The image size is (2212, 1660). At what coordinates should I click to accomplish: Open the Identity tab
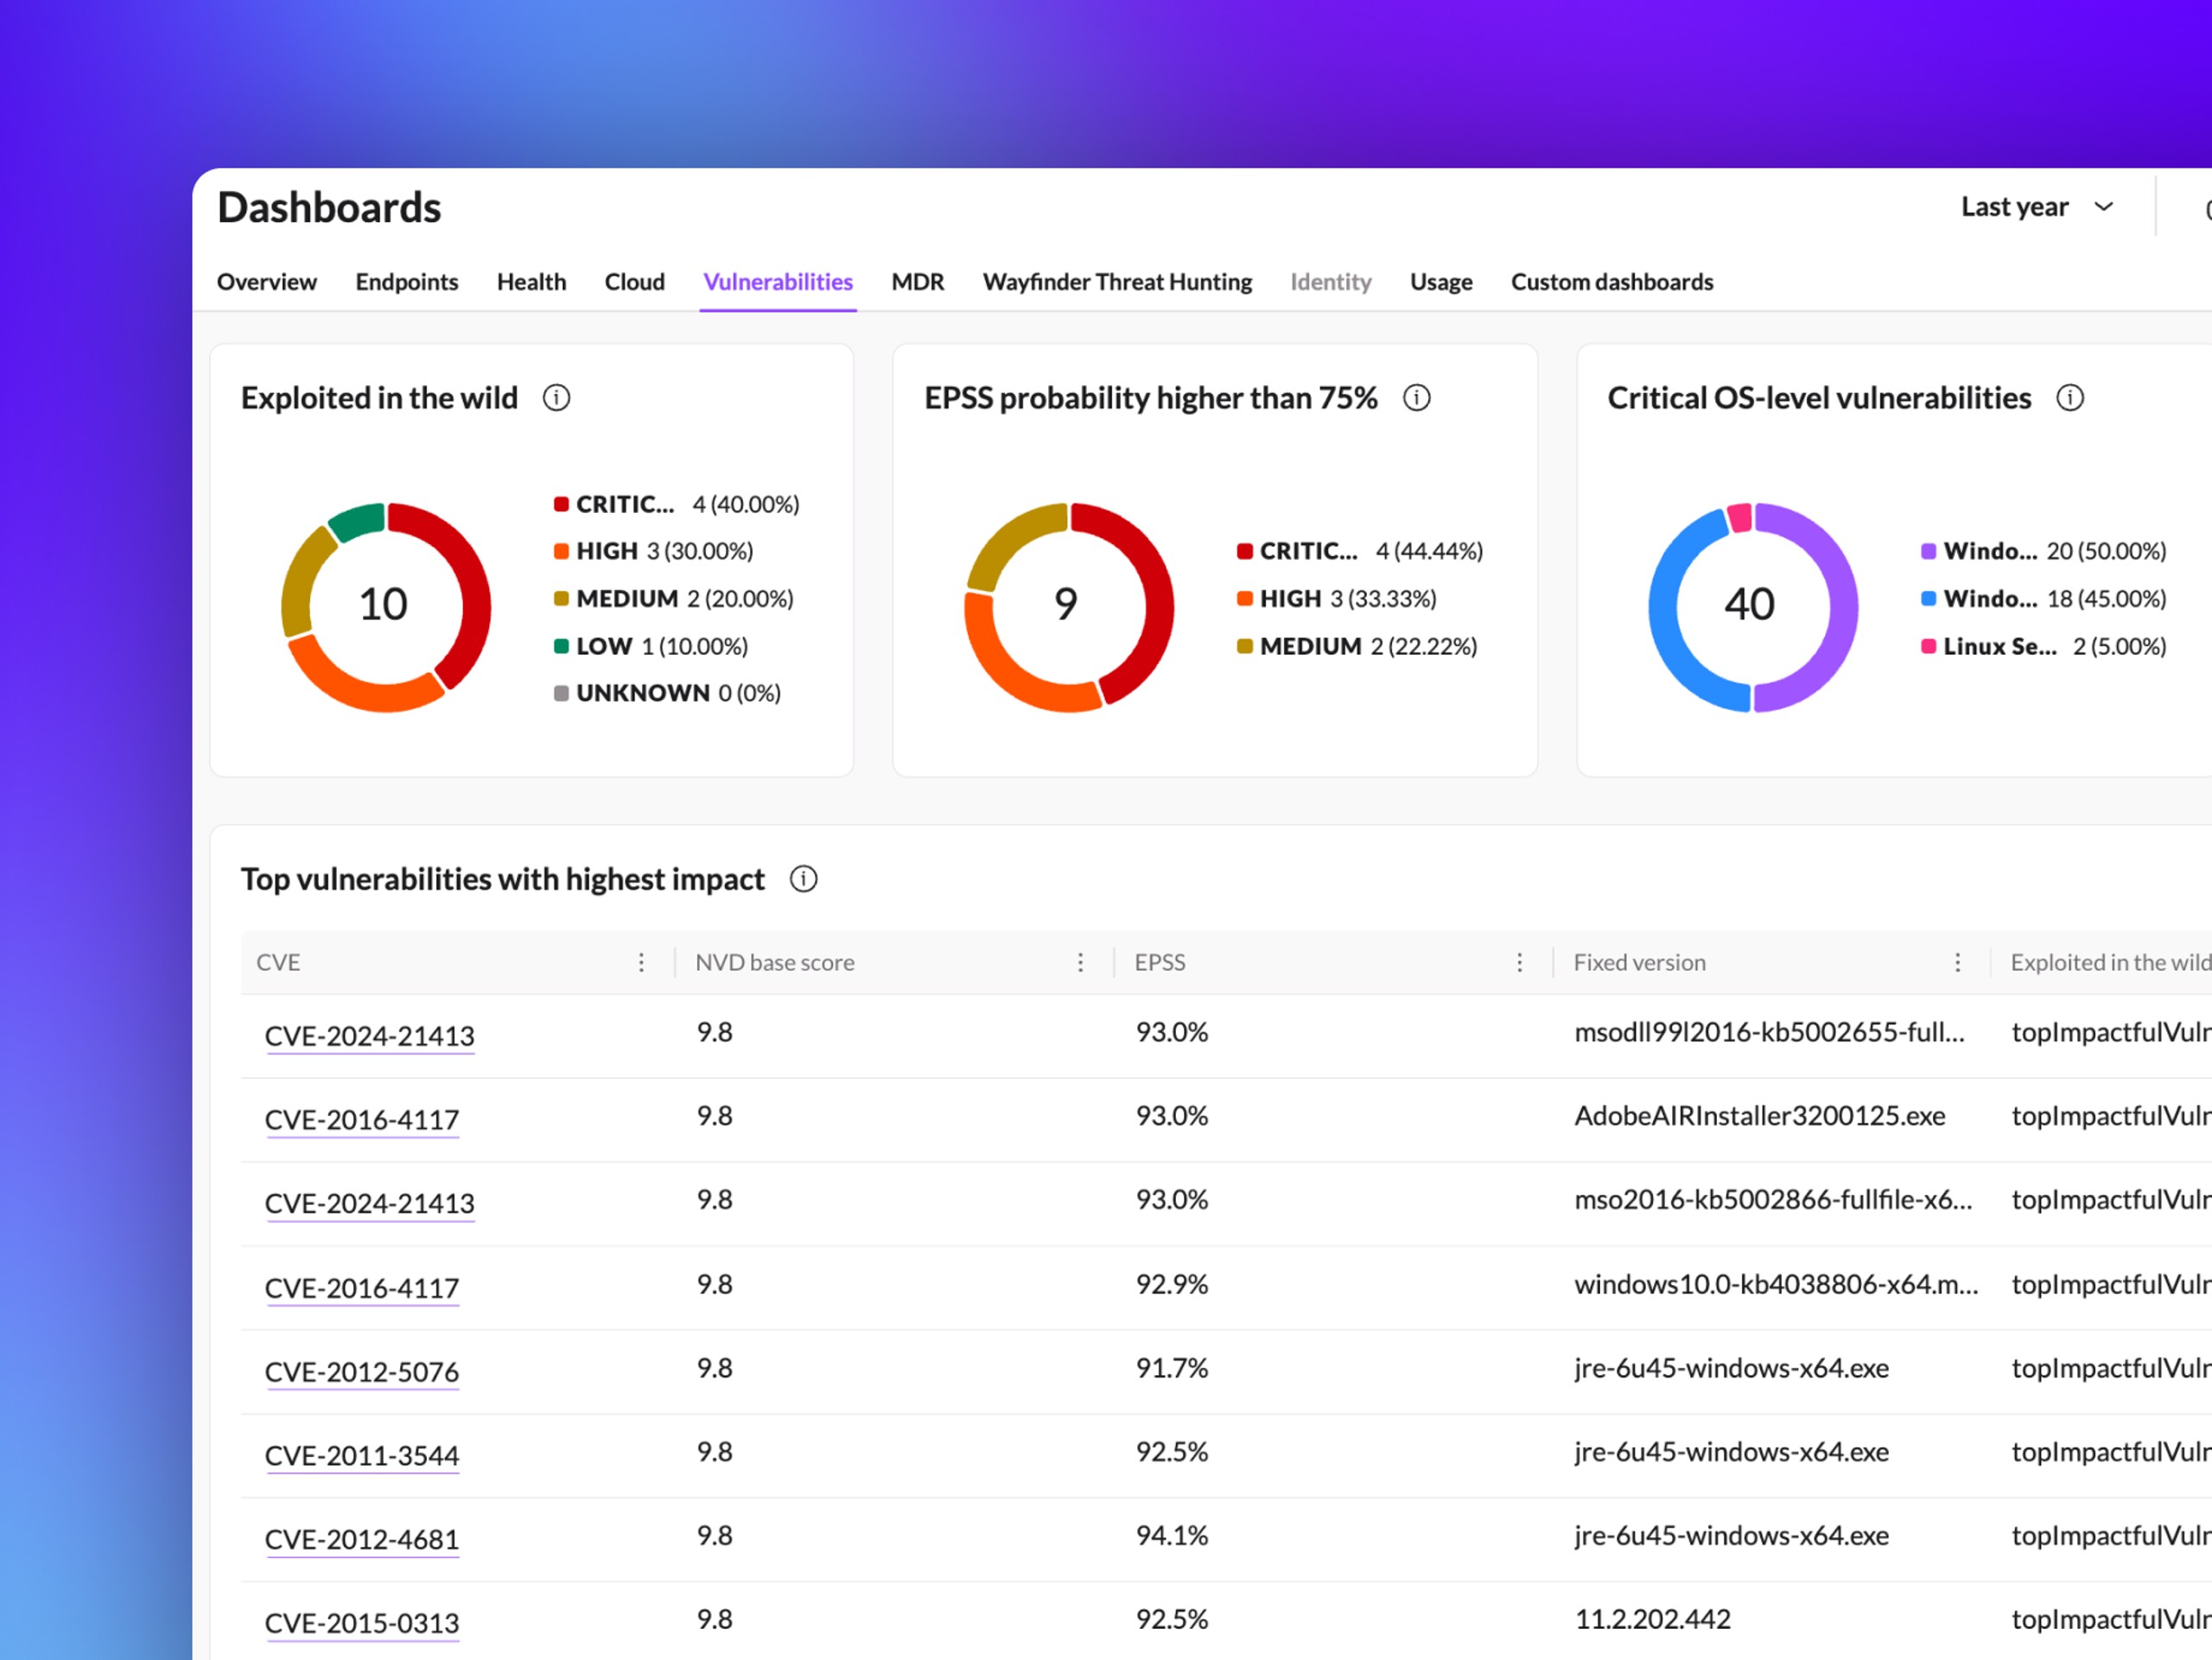1331,282
